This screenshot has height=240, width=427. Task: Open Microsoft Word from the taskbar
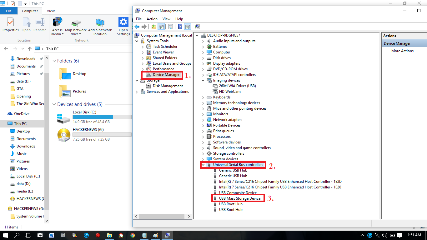52,235
